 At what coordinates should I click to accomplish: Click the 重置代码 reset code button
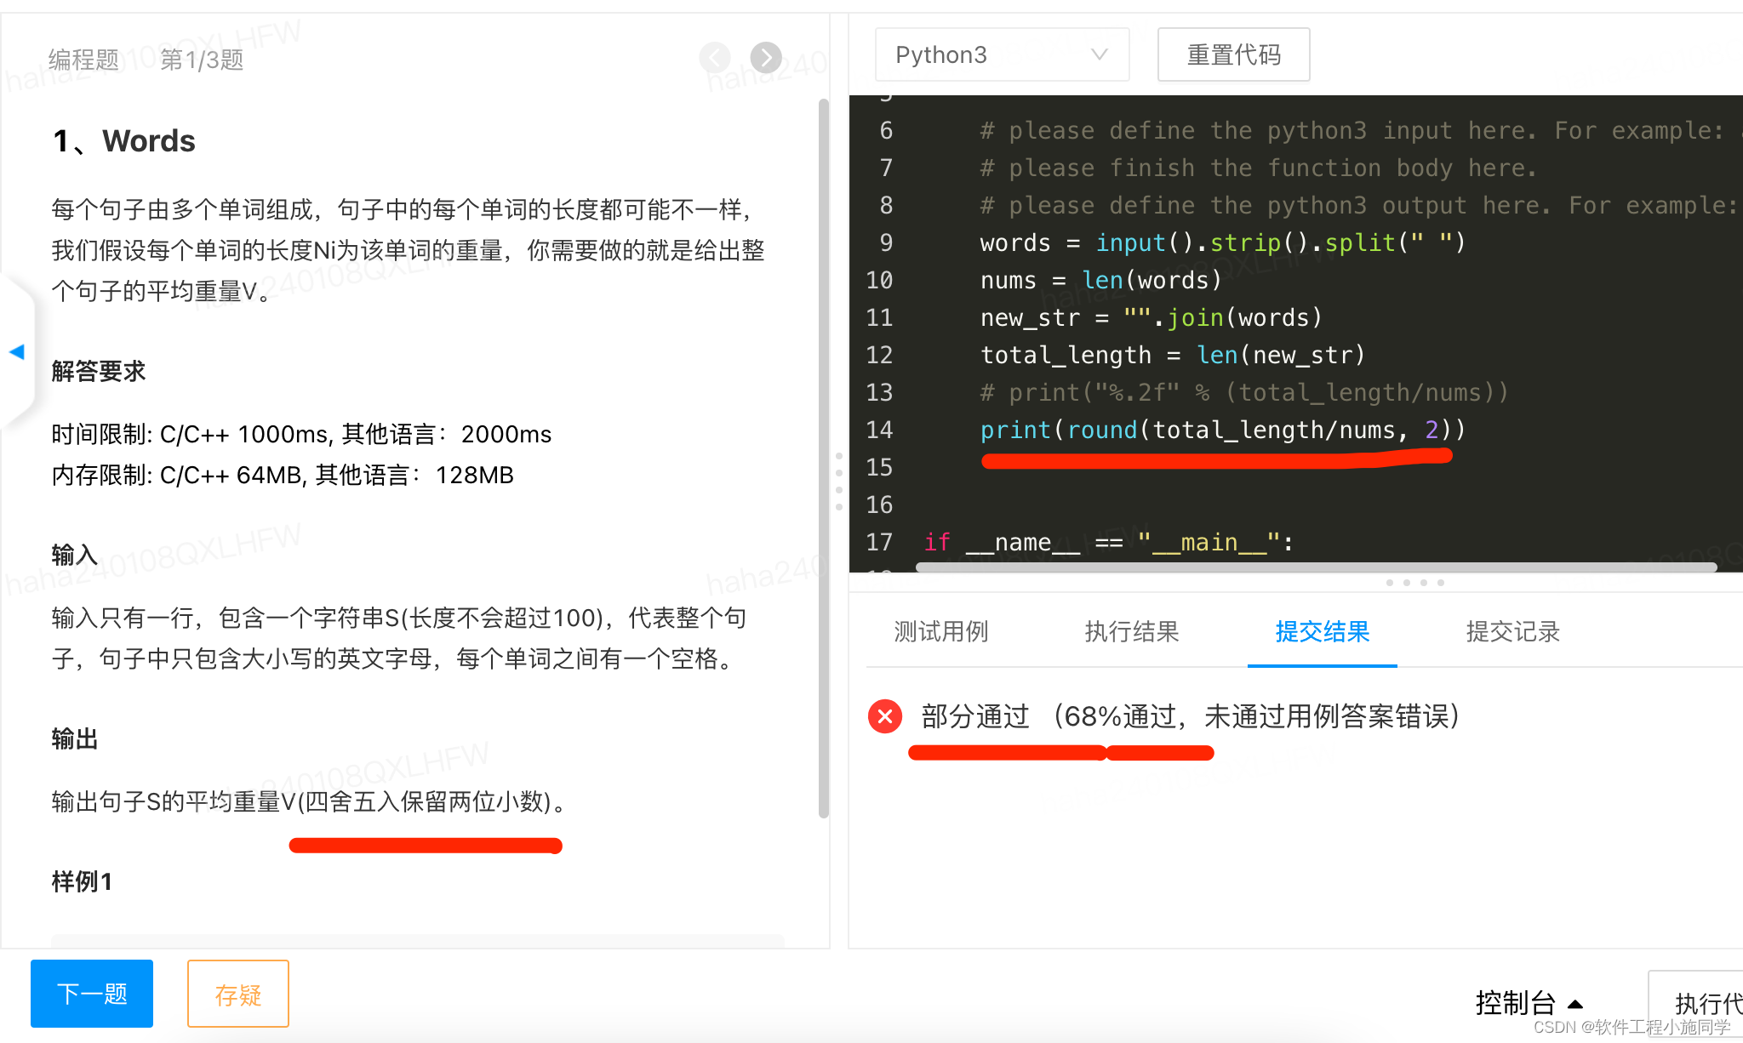pyautogui.click(x=1233, y=54)
